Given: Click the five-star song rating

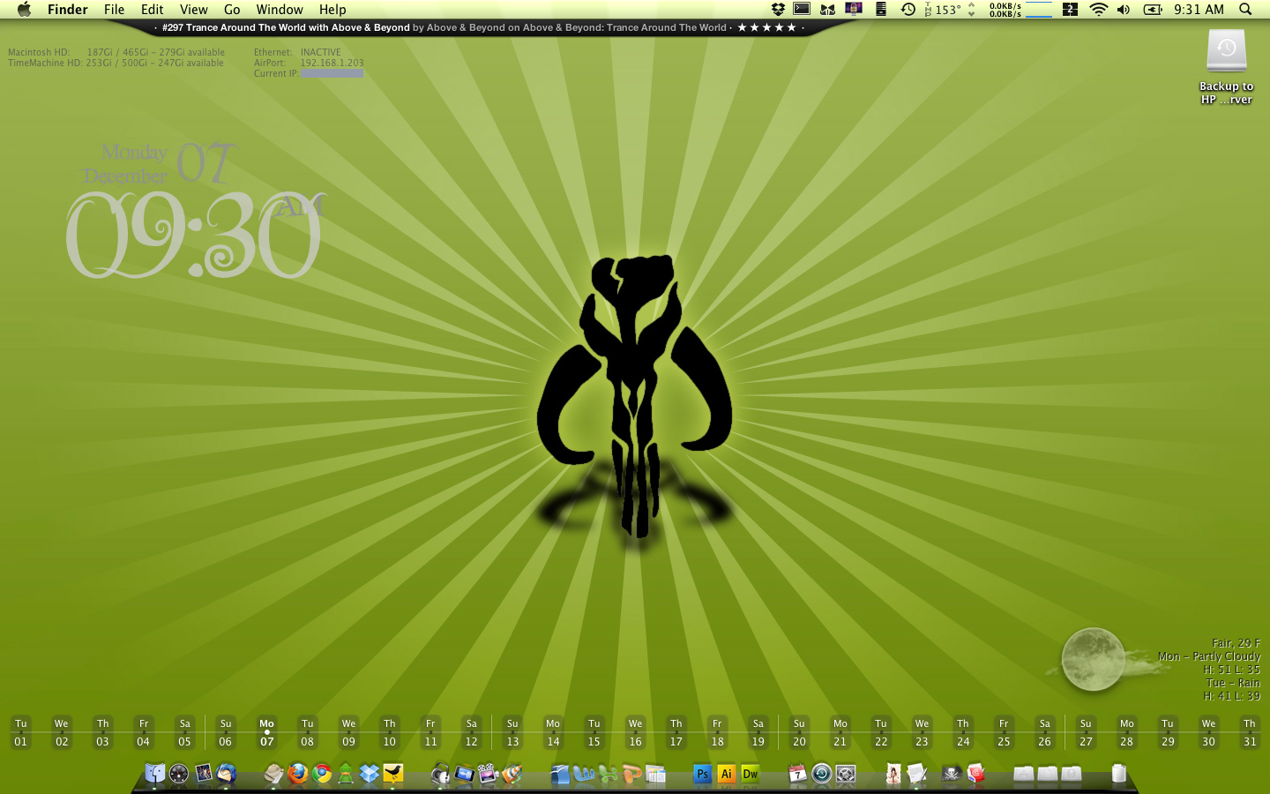Looking at the screenshot, I should pos(766,27).
